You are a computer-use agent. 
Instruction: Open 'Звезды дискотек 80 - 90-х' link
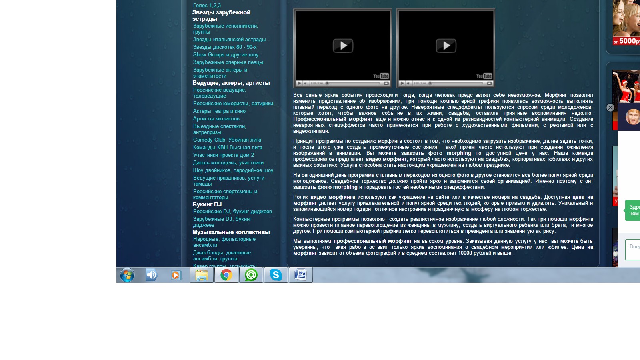pos(225,47)
